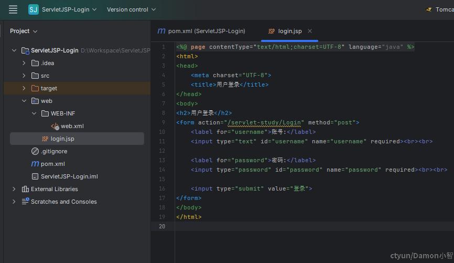The image size is (454, 263).
Task: Click the web resource folder icon
Action: pyautogui.click(x=35, y=101)
